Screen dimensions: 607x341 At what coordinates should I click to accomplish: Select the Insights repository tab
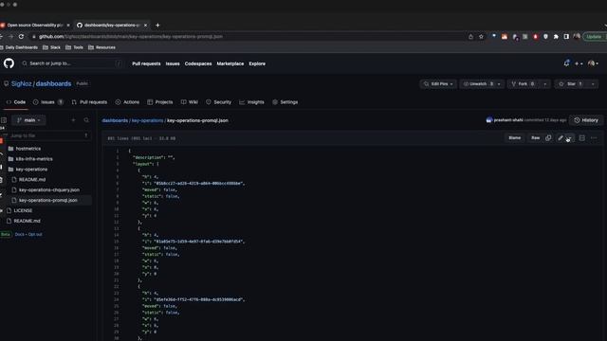[x=251, y=102]
